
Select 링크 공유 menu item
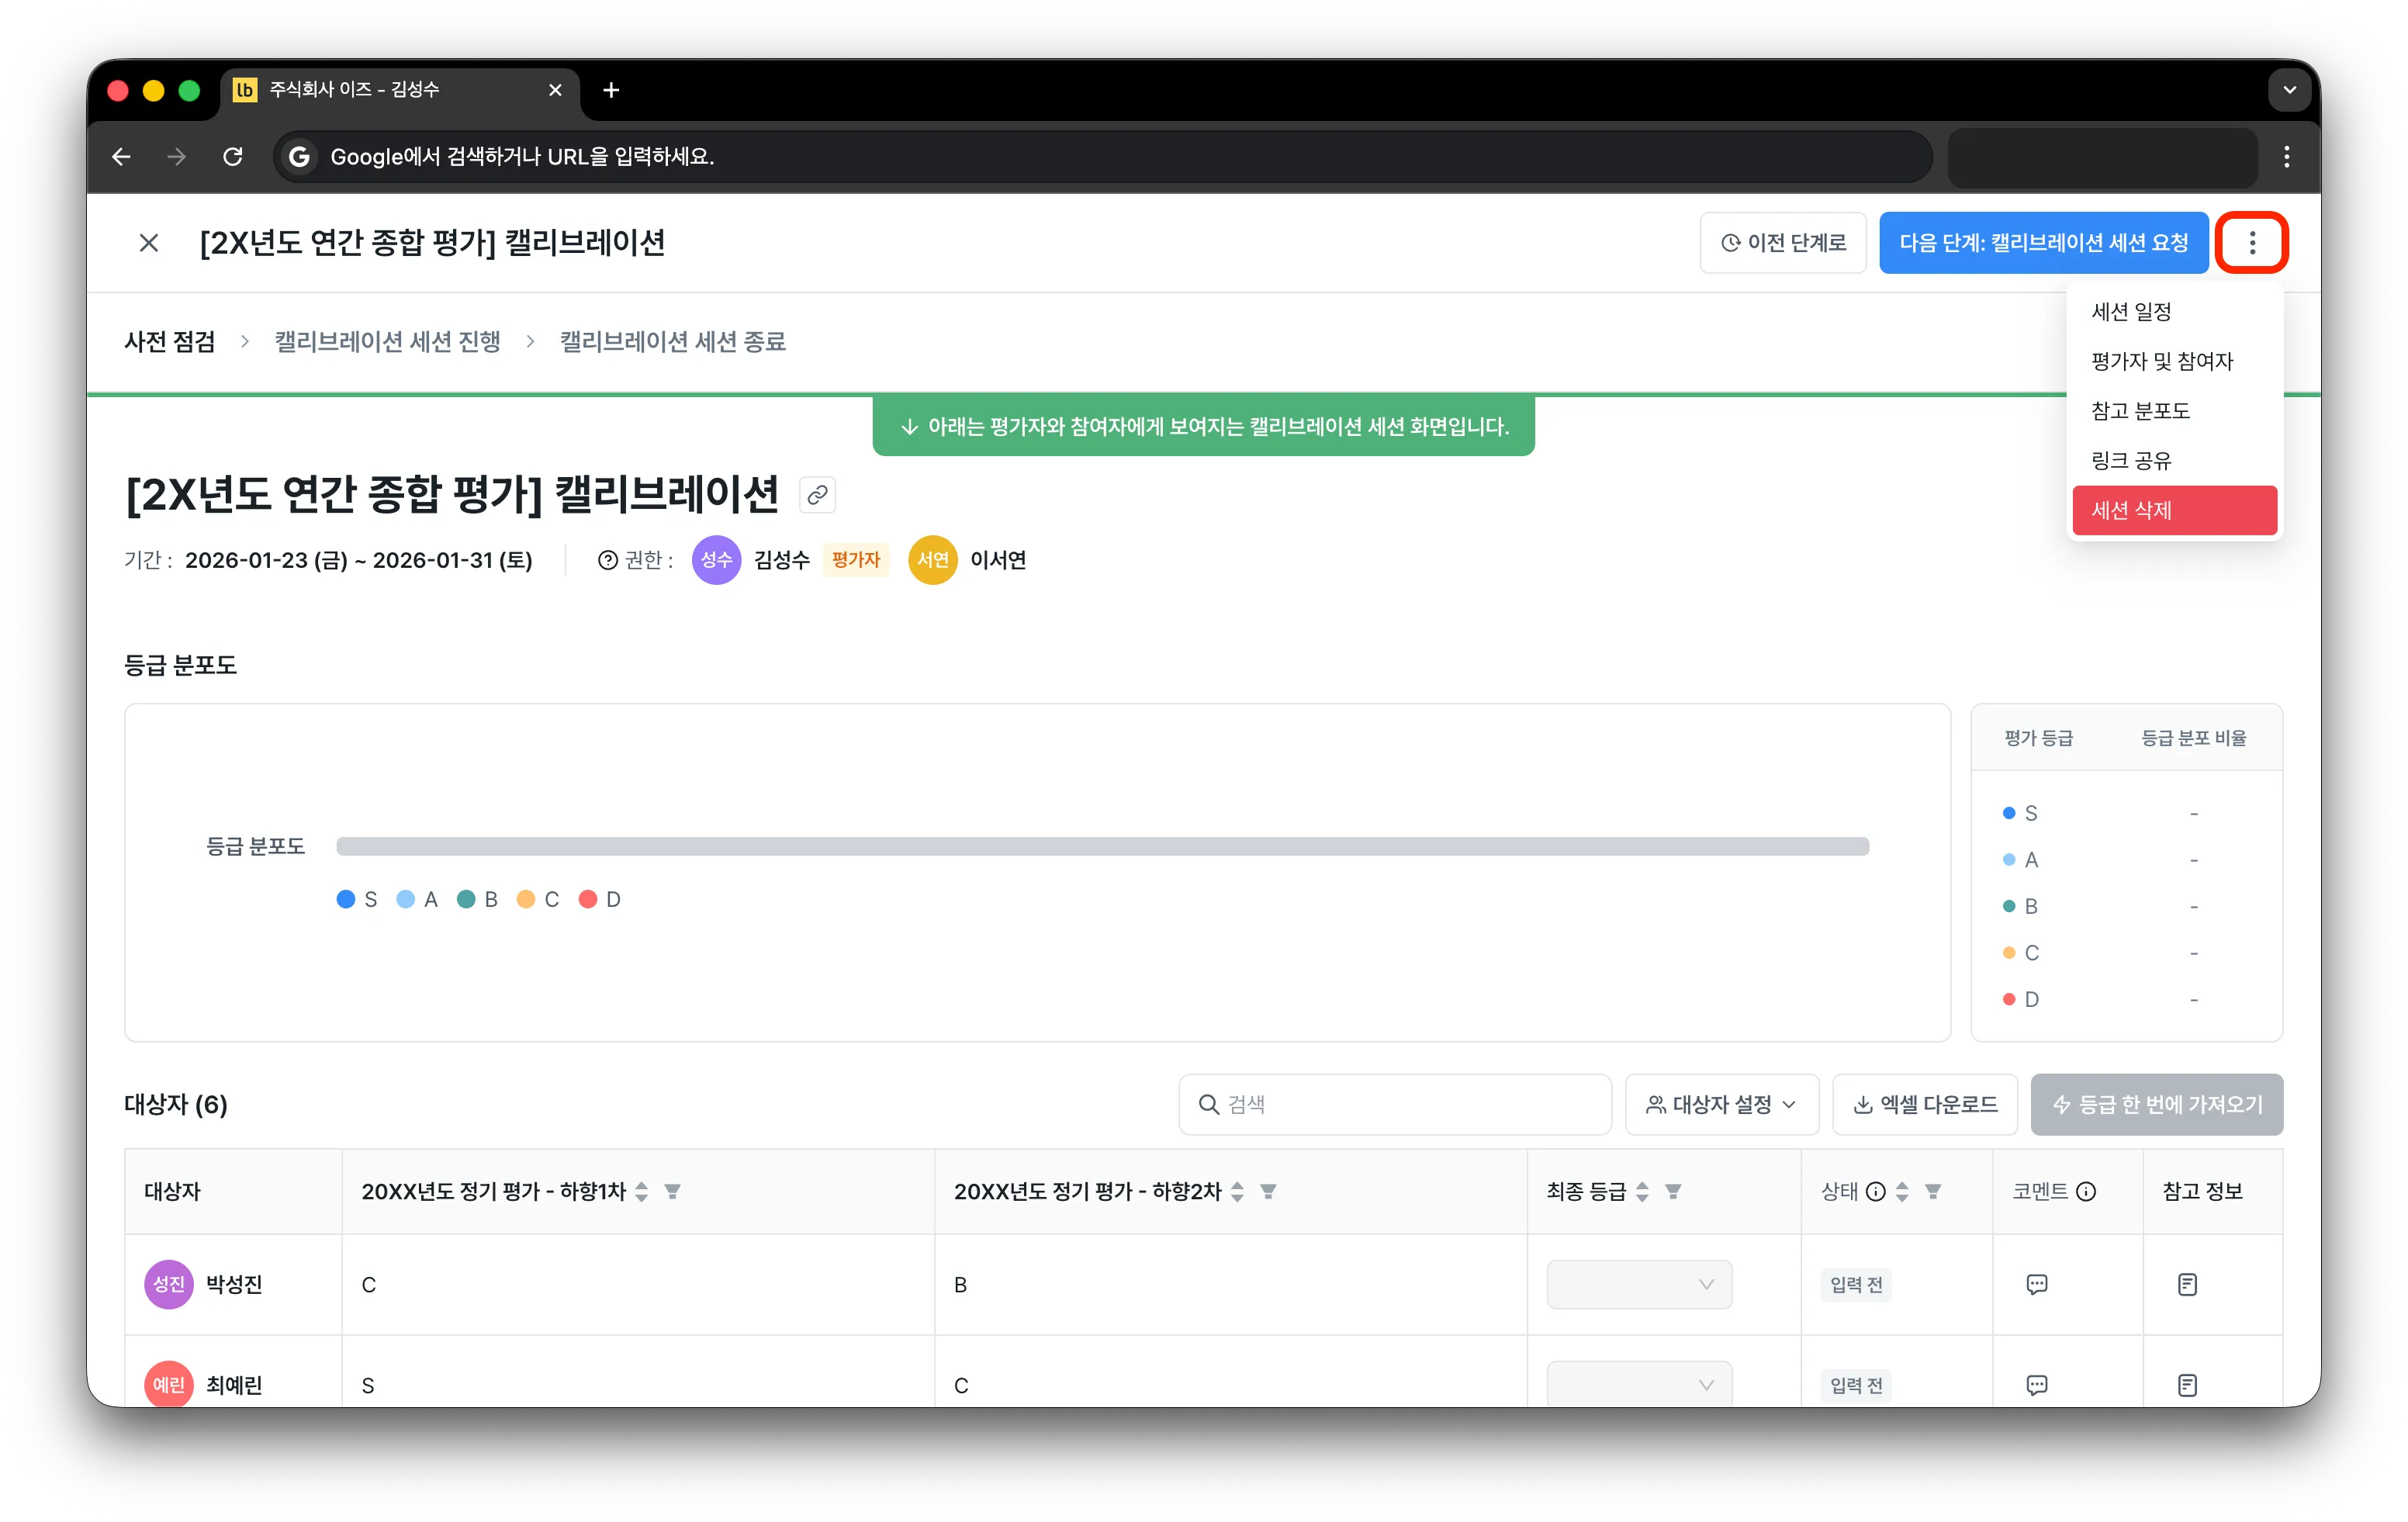(x=2174, y=460)
